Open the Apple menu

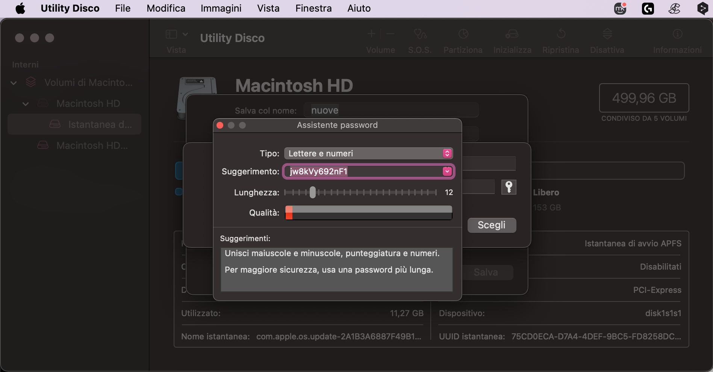tap(20, 8)
